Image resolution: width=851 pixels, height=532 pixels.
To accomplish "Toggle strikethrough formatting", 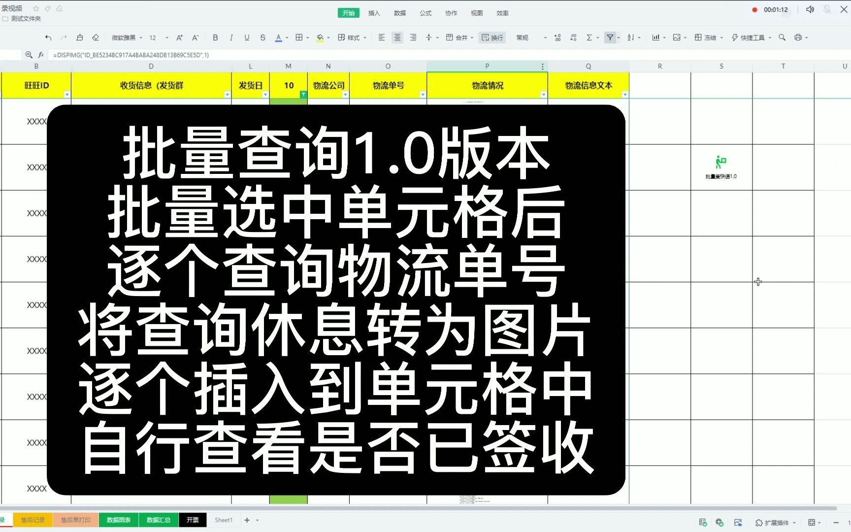I will tap(262, 37).
